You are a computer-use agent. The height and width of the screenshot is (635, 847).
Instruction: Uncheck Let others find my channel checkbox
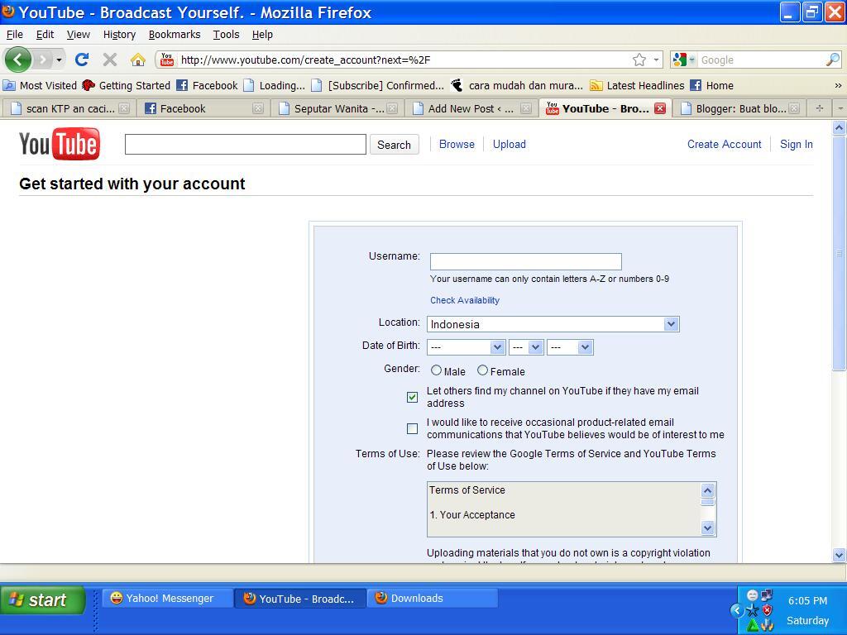coord(412,398)
